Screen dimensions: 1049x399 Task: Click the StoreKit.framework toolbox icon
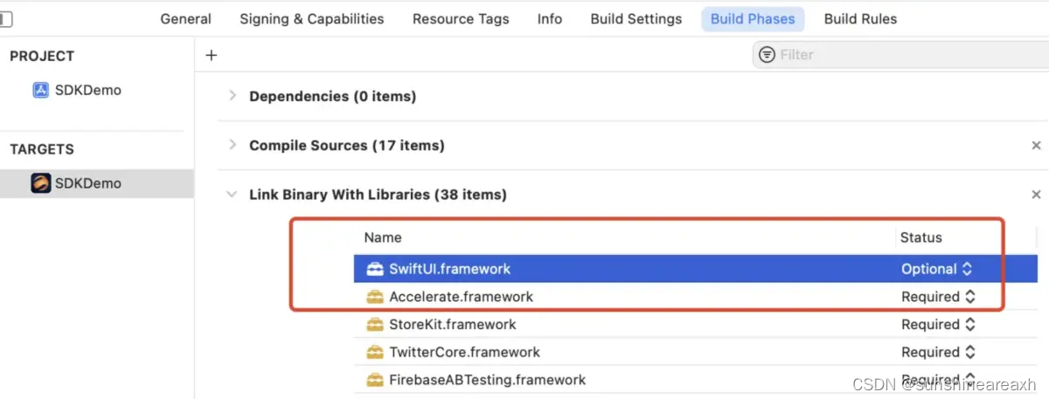point(375,325)
